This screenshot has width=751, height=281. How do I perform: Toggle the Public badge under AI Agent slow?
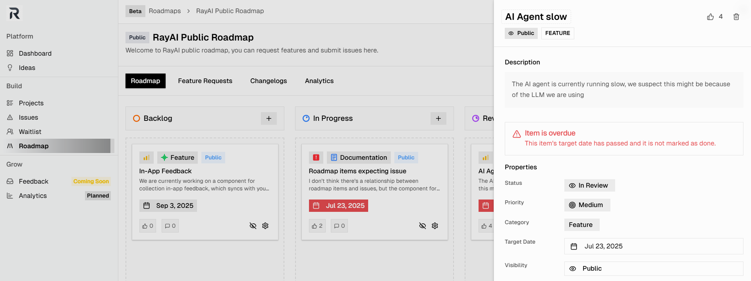pyautogui.click(x=521, y=33)
